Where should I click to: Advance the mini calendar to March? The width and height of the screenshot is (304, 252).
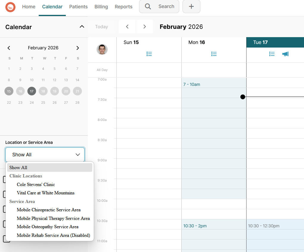tap(77, 48)
